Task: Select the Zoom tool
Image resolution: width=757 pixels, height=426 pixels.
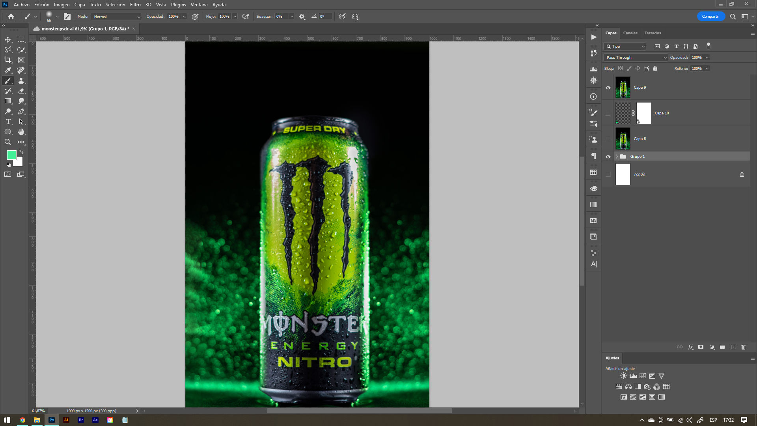Action: pos(8,142)
